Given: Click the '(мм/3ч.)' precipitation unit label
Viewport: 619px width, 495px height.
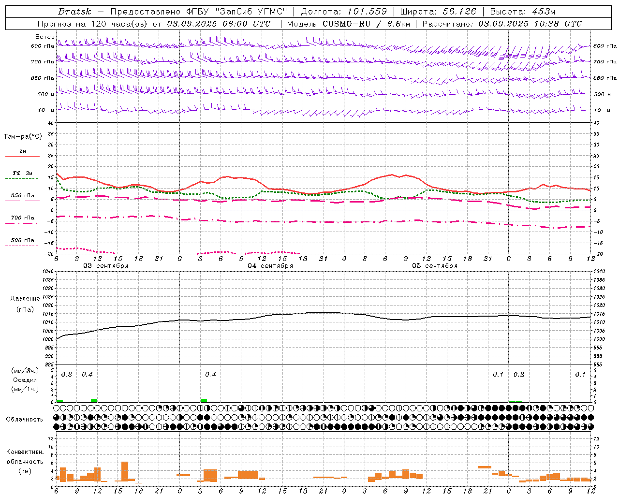Looking at the screenshot, I should (x=25, y=371).
